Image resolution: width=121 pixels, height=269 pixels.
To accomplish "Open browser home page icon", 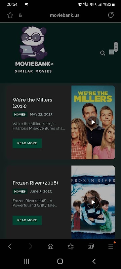I will pyautogui.click(x=50, y=246).
